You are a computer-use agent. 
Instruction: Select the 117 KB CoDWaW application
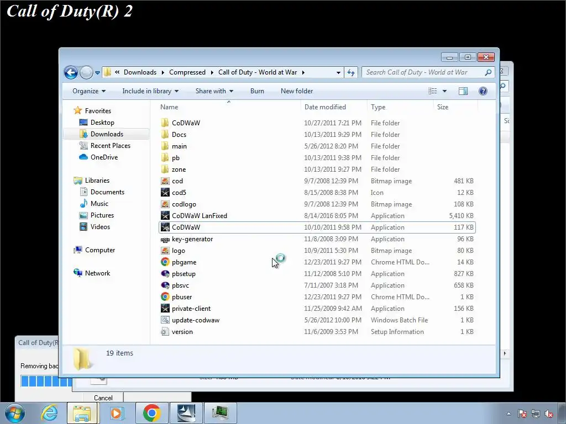(317, 227)
